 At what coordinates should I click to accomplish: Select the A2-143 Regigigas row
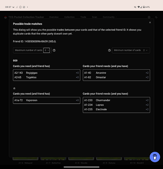(x=47, y=73)
